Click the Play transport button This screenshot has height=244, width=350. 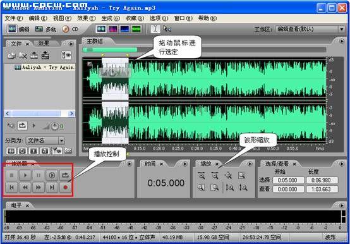tap(25, 175)
